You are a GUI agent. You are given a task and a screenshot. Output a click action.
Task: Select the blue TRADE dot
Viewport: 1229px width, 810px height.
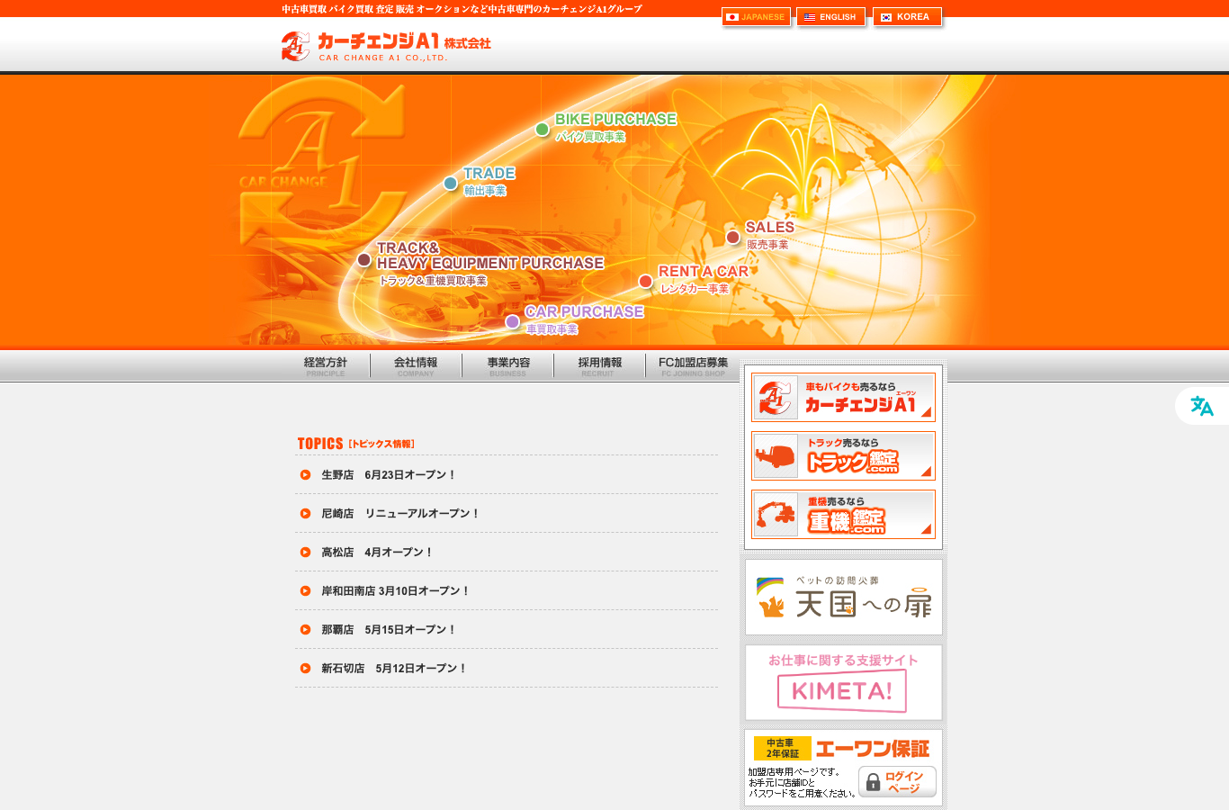pos(451,184)
